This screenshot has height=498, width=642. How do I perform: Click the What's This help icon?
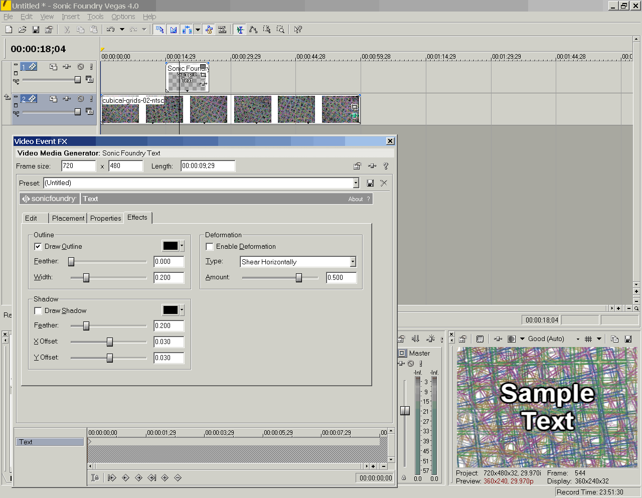point(298,30)
